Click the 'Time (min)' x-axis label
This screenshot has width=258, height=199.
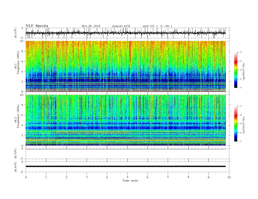pos(130,180)
